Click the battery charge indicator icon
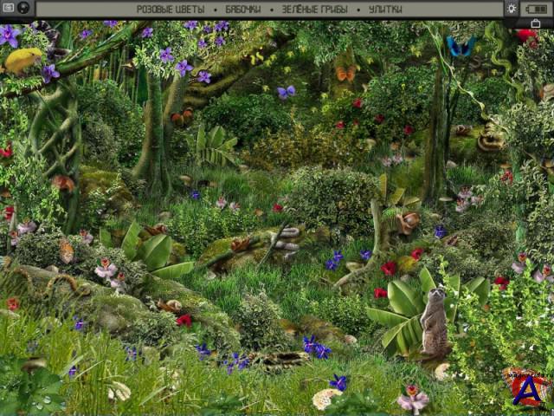554x416 pixels. [x=536, y=8]
